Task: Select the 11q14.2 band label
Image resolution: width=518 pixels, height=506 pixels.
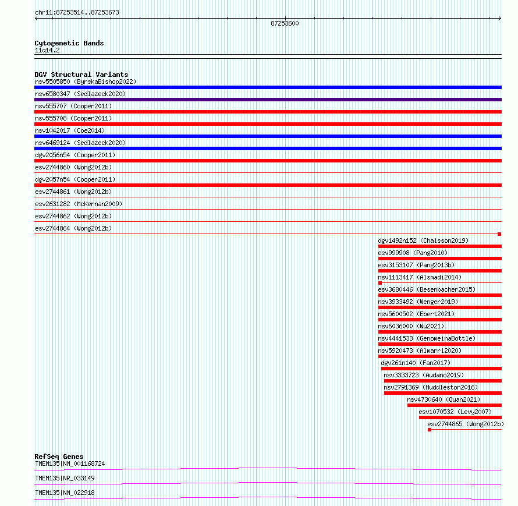Action: [47, 50]
